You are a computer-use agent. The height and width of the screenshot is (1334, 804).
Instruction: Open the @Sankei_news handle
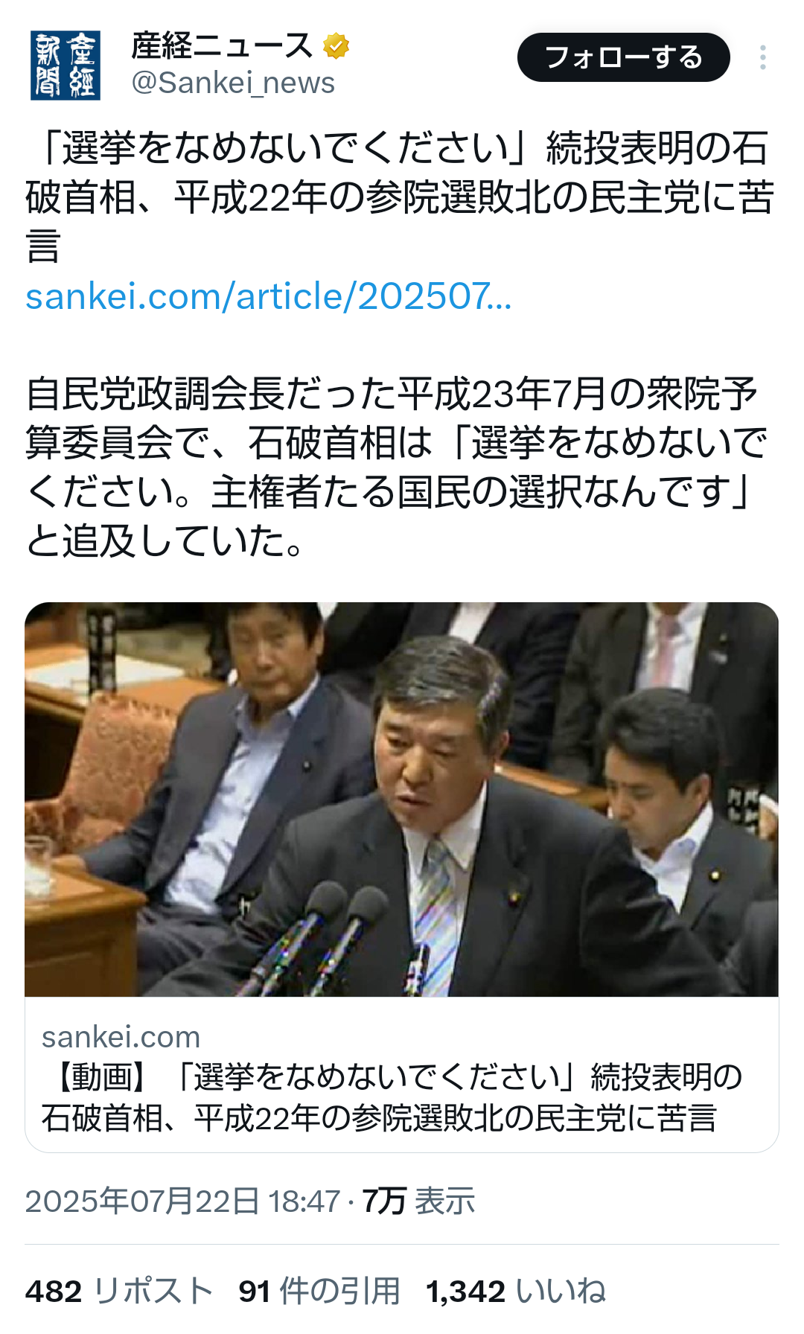point(233,83)
